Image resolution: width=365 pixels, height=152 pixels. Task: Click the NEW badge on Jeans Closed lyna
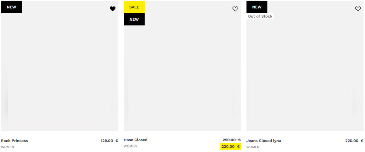(257, 7)
